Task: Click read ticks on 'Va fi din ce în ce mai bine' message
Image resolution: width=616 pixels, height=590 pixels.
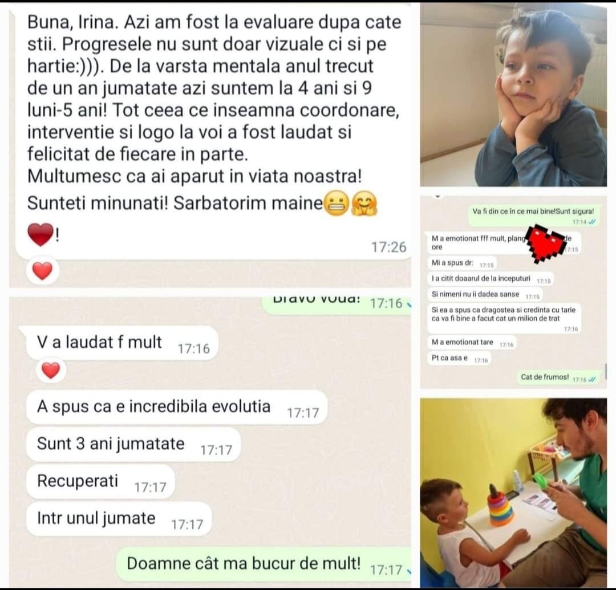Action: click(x=592, y=222)
